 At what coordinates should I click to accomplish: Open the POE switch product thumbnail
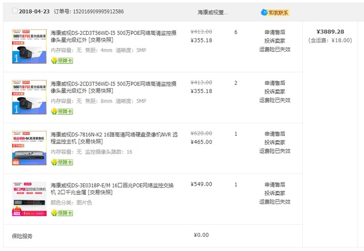pyautogui.click(x=29, y=199)
